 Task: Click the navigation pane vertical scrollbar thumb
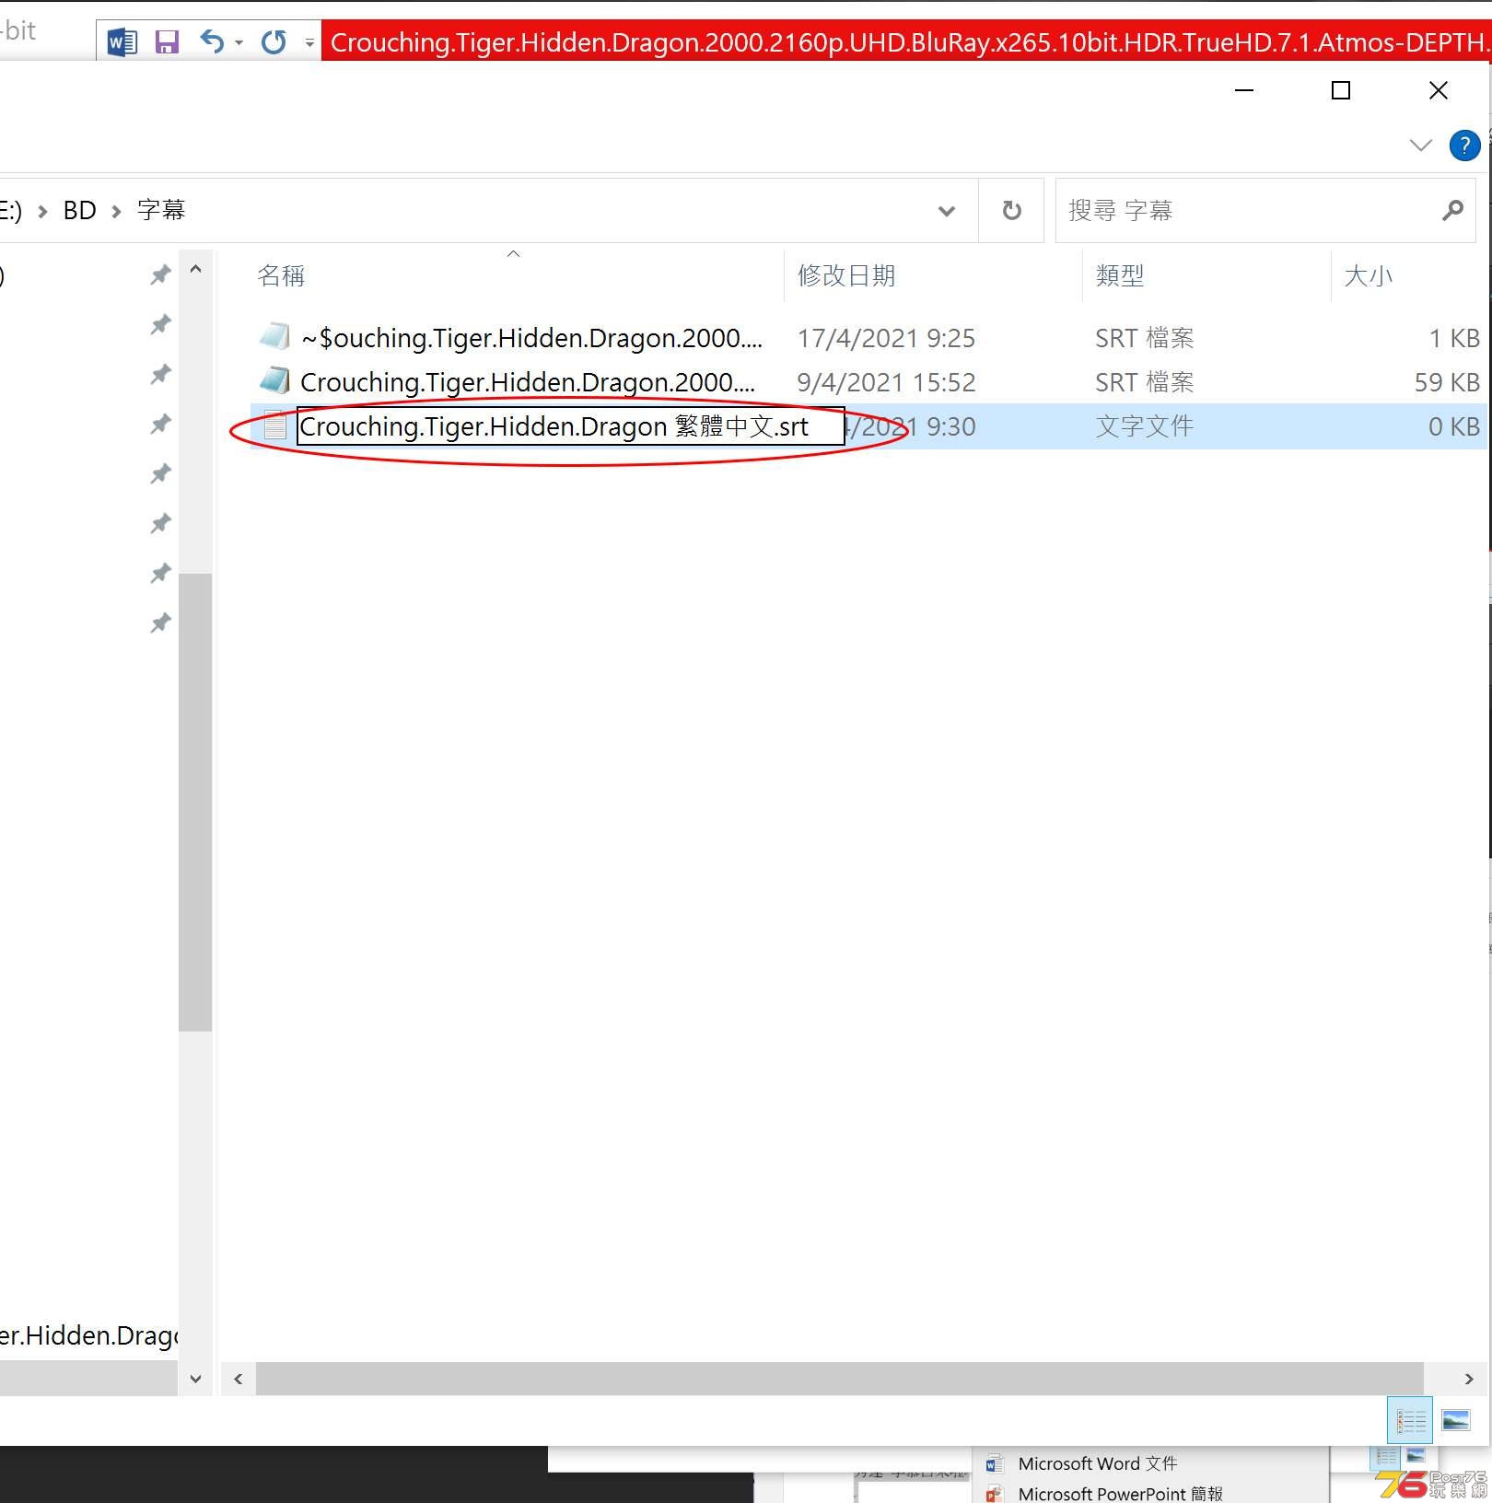[x=195, y=802]
